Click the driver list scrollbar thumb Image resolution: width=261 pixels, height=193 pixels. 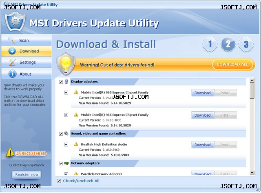252,91
